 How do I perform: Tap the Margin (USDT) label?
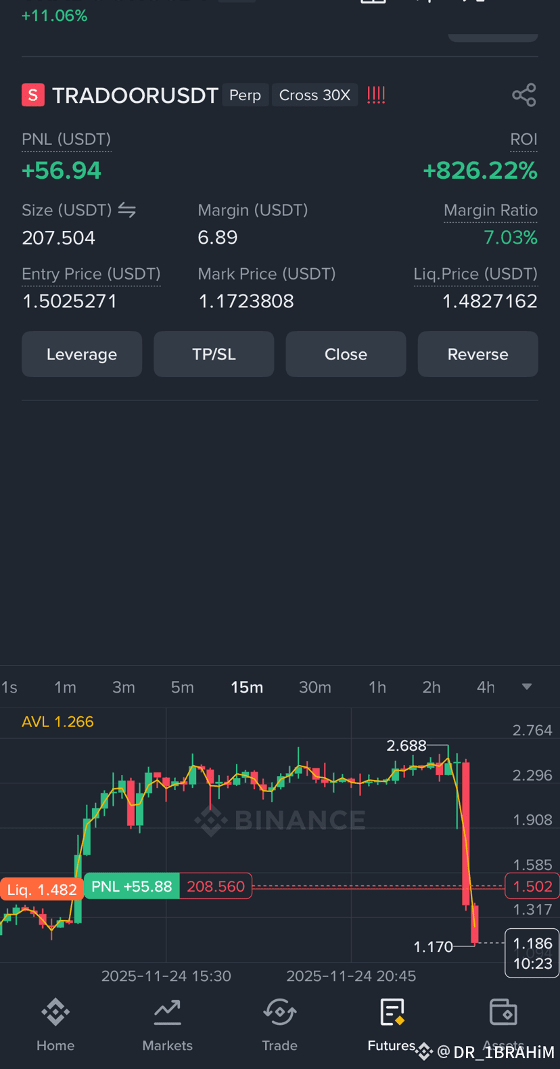pyautogui.click(x=253, y=211)
